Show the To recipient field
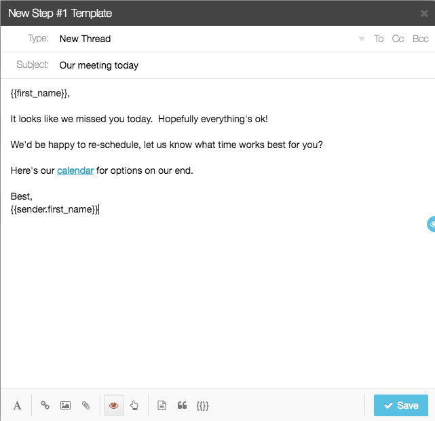The image size is (435, 421). 379,39
